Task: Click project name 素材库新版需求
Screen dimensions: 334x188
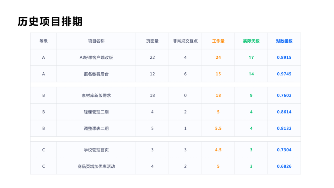Action: pos(96,95)
